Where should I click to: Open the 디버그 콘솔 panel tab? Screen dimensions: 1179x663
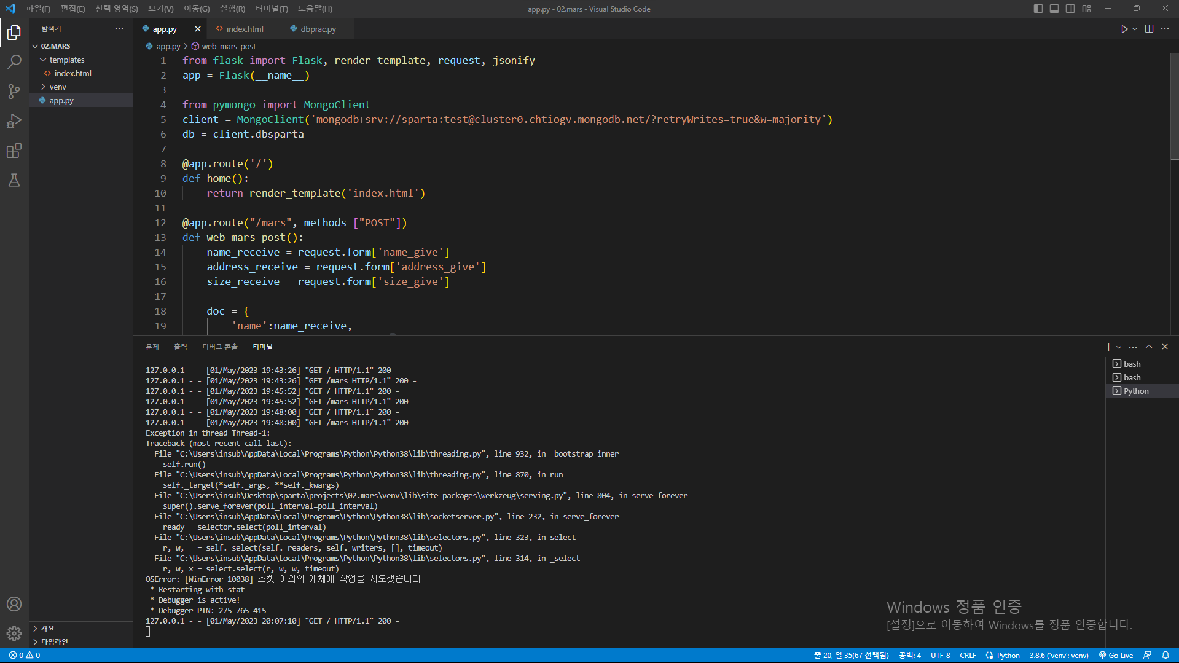(x=220, y=347)
